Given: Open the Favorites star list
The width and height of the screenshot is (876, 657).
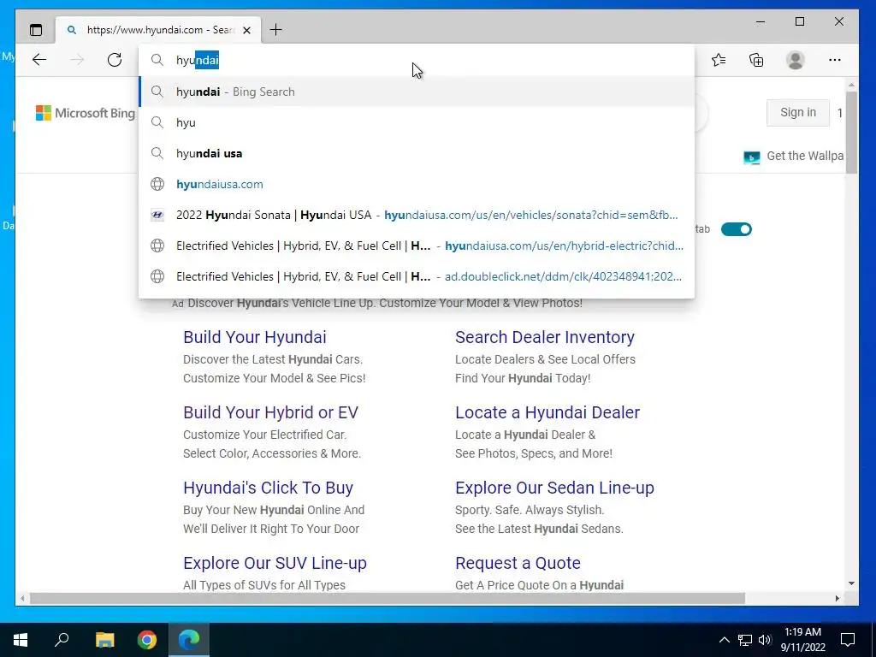Looking at the screenshot, I should coord(719,60).
